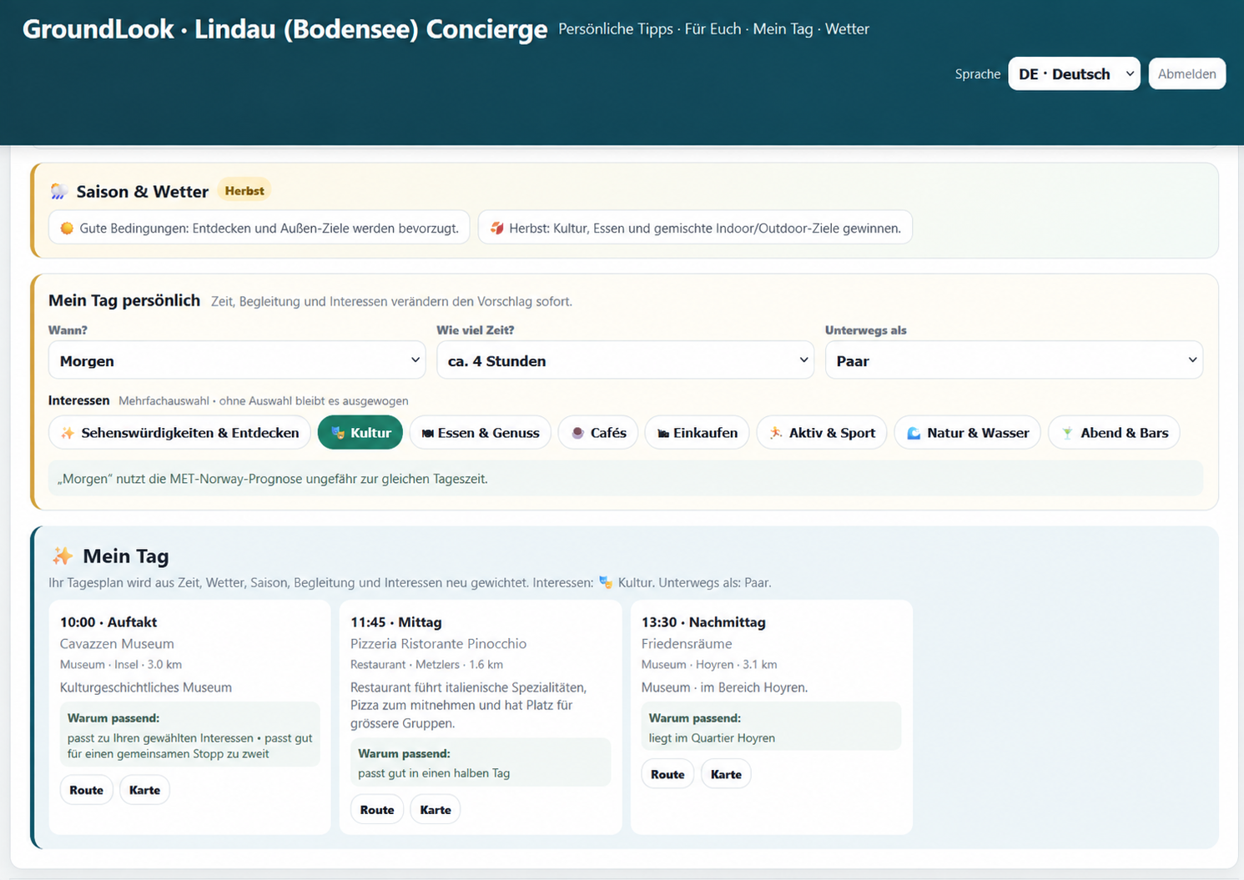
Task: Open Route for Cavazzen Museum
Action: pyautogui.click(x=86, y=790)
